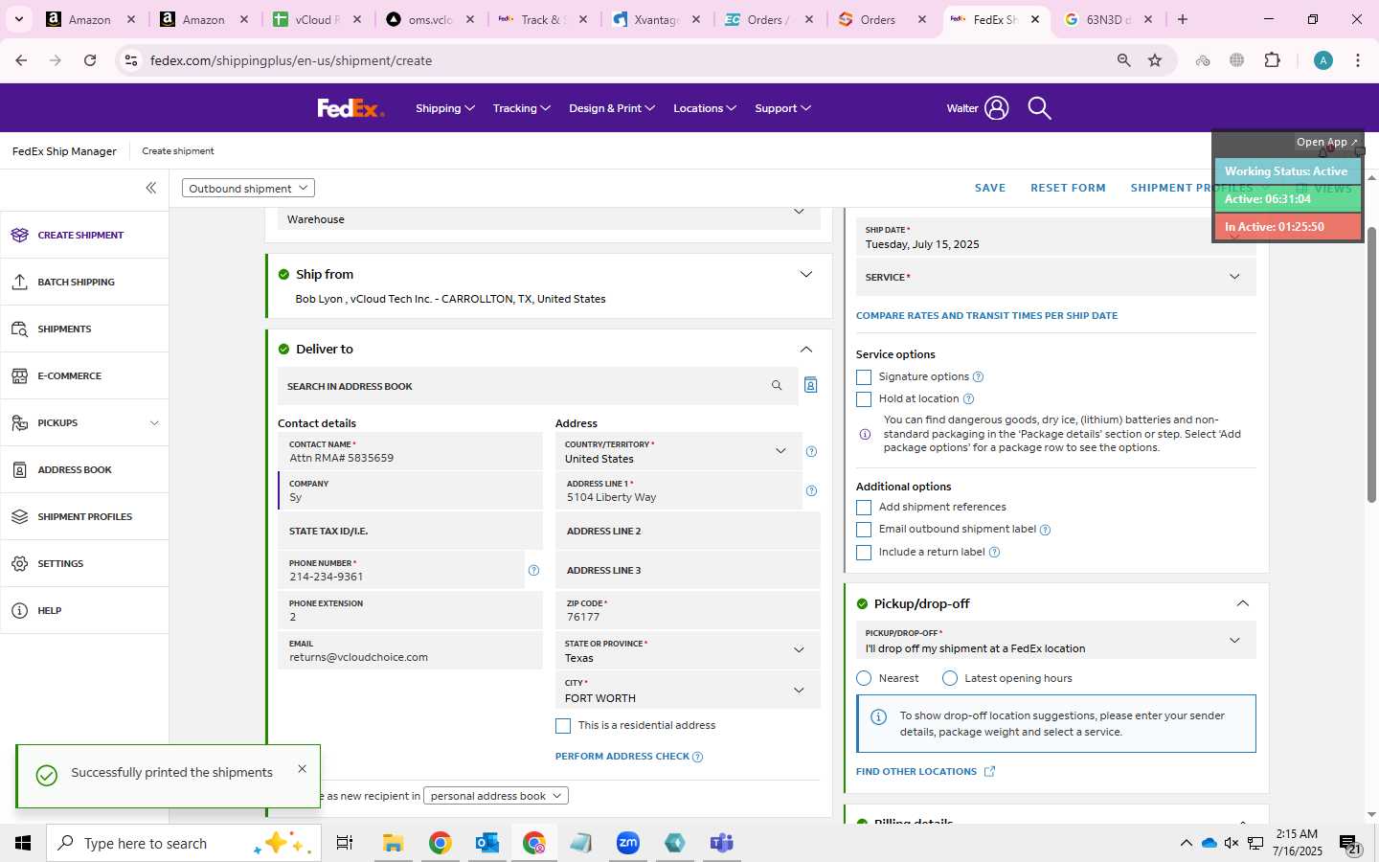Screen dimensions: 1379x862
Task: Open the Design & Print menu
Action: [x=612, y=108]
